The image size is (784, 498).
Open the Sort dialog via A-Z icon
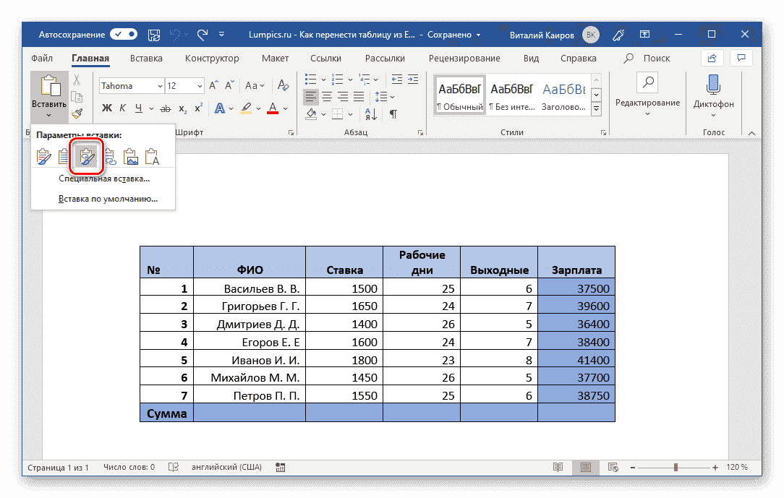pos(371,114)
